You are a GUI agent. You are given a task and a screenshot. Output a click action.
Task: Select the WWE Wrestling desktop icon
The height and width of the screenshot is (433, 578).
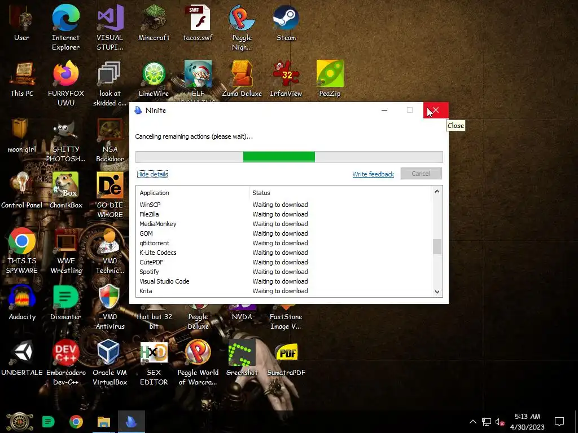pyautogui.click(x=65, y=251)
